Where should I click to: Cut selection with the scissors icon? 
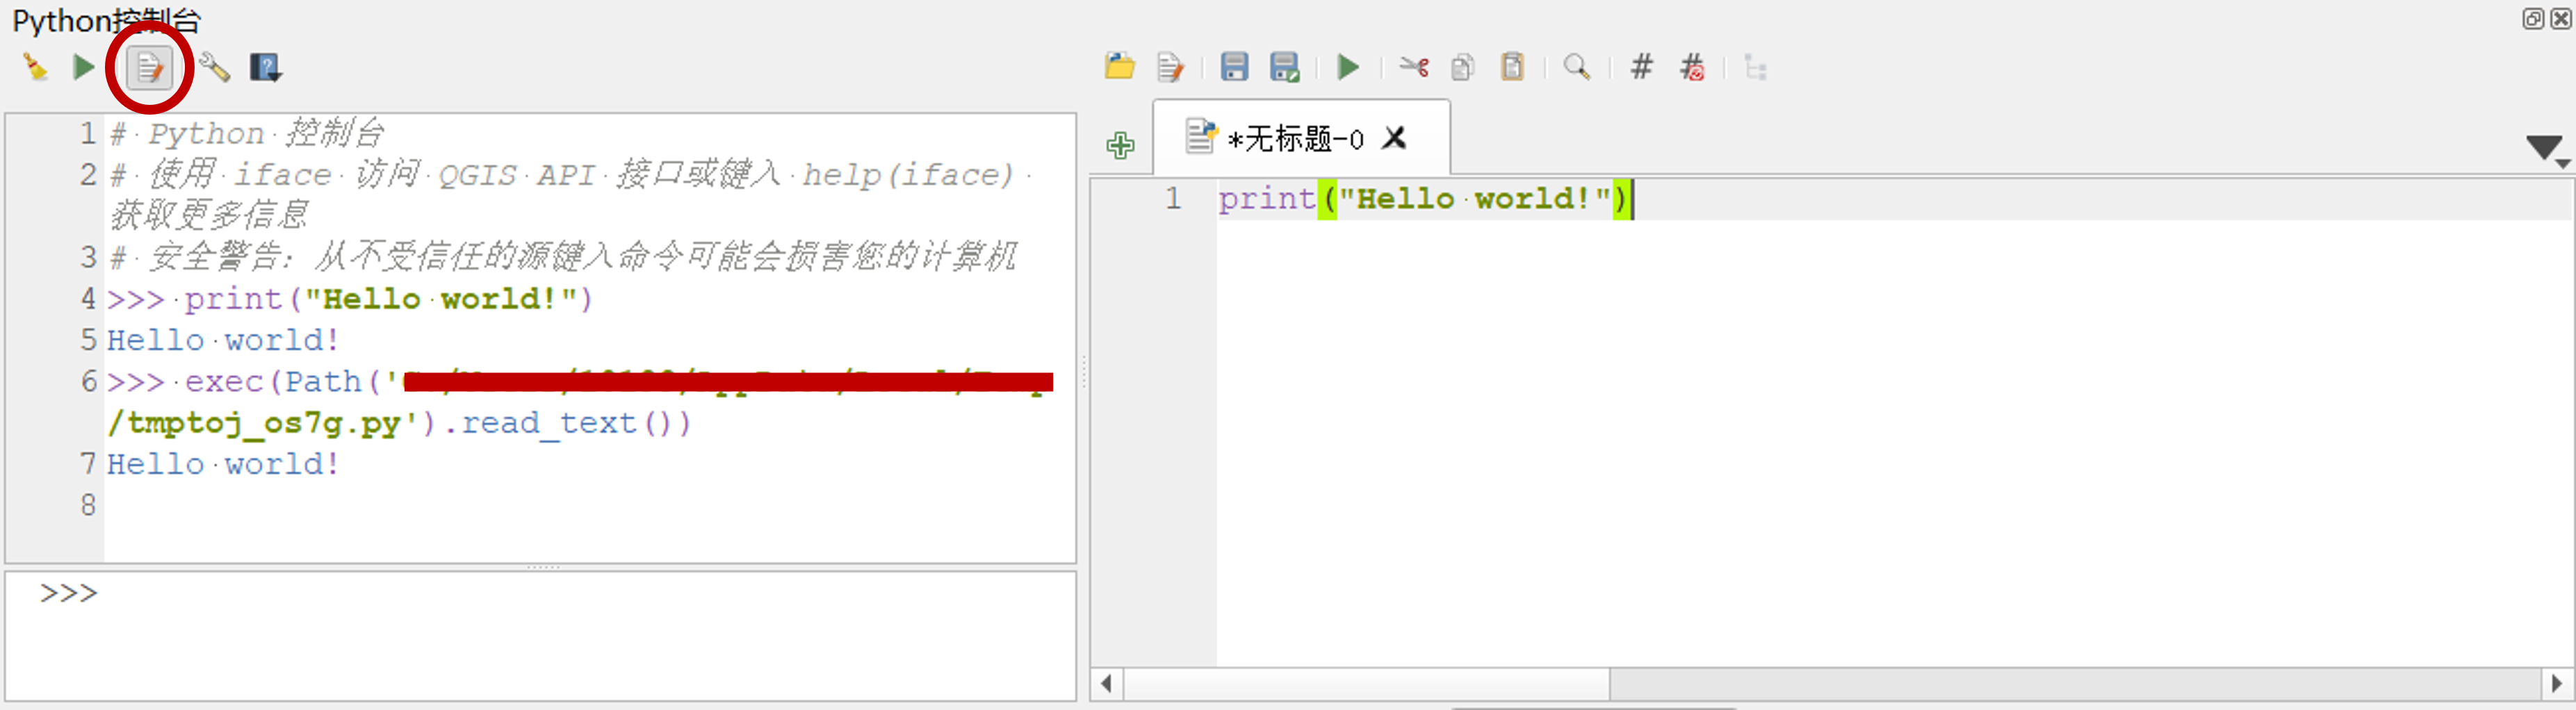click(1414, 67)
